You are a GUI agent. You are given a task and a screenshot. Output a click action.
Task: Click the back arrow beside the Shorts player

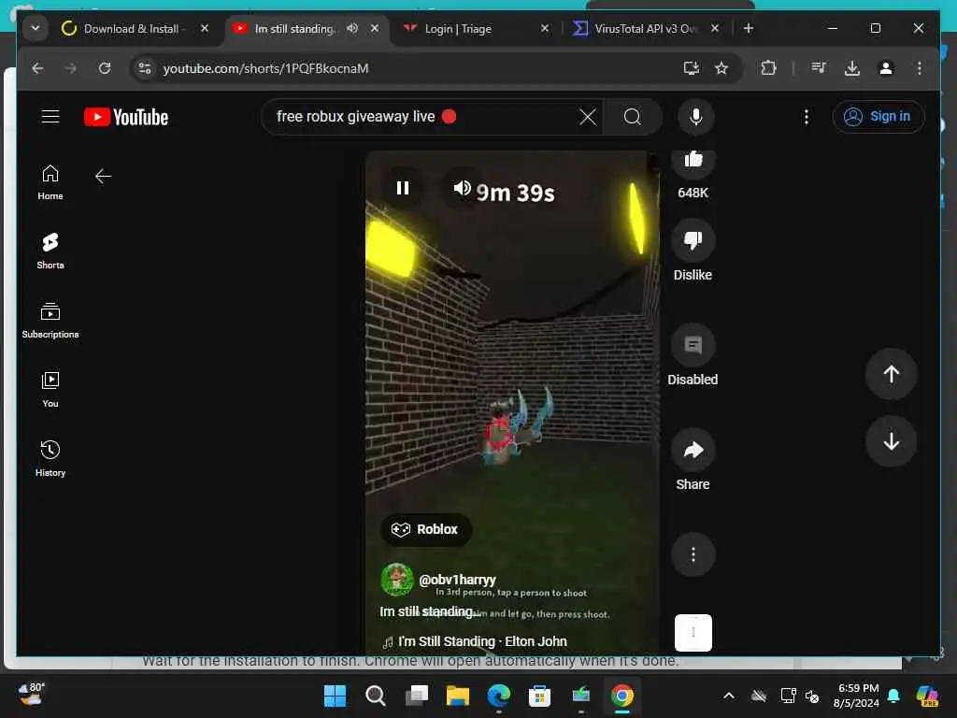click(x=103, y=177)
